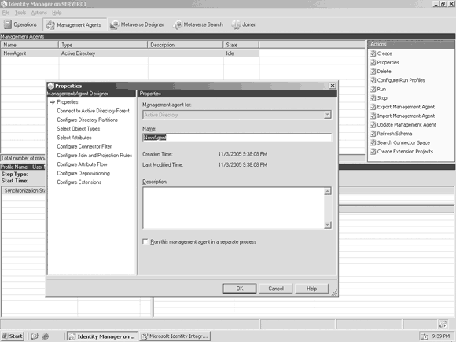Select Configure Deprovisioning page

(x=83, y=173)
